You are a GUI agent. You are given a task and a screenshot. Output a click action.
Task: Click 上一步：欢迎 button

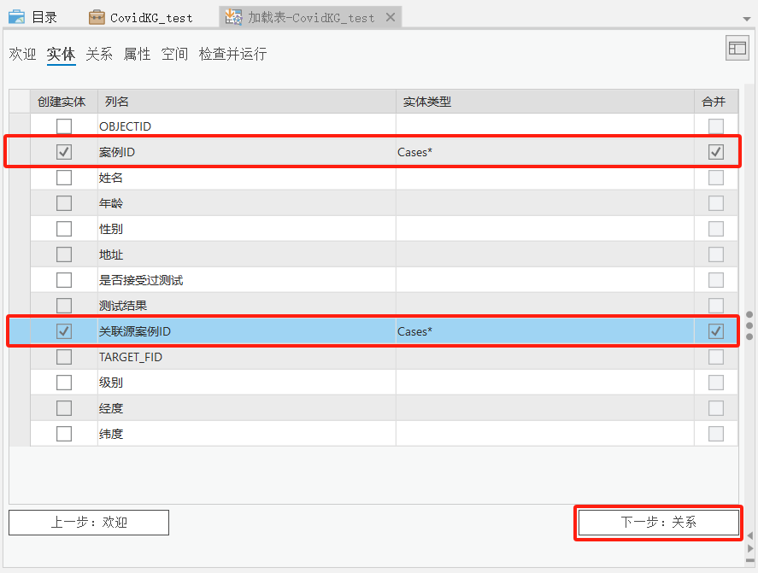pyautogui.click(x=88, y=522)
